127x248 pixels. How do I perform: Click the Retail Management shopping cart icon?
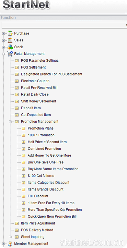coord(10,54)
